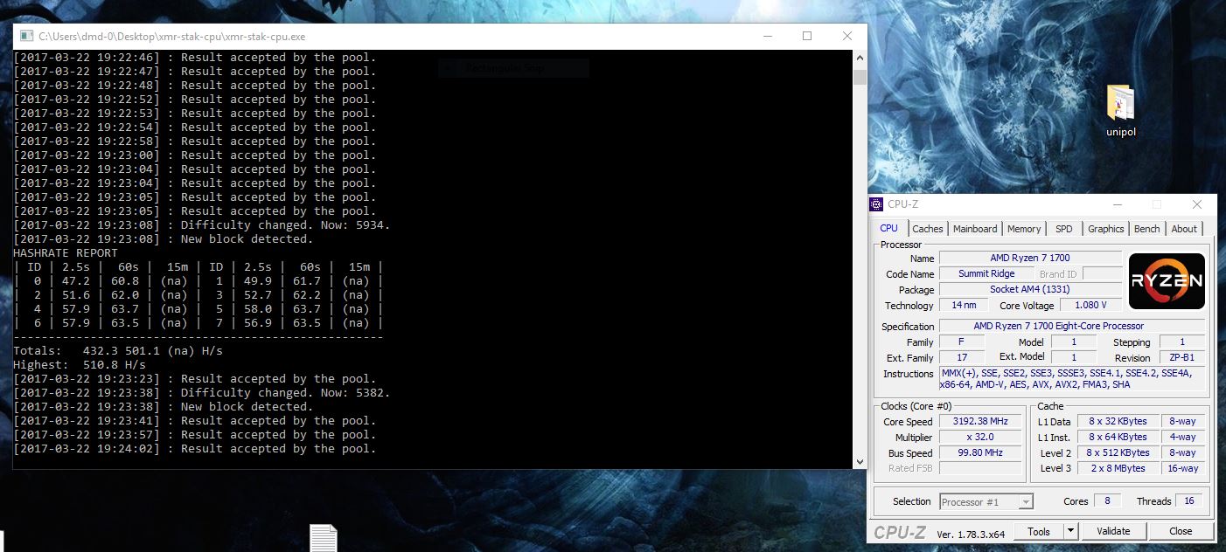Image resolution: width=1226 pixels, height=552 pixels.
Task: Click the ZP-B1 revision value
Action: click(x=1181, y=358)
